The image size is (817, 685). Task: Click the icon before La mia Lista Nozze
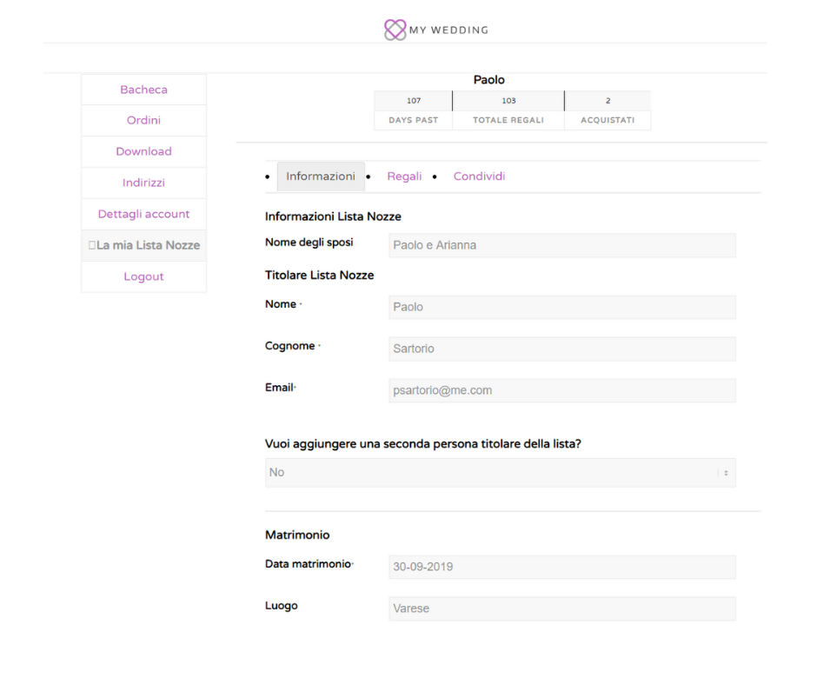(x=92, y=245)
